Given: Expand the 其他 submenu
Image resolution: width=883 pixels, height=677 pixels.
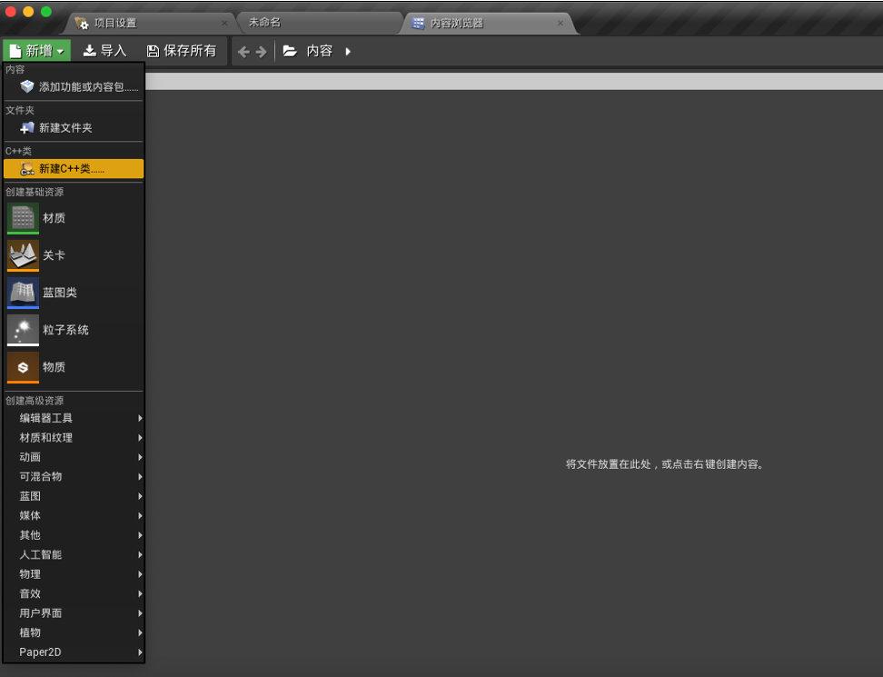Looking at the screenshot, I should (x=74, y=535).
